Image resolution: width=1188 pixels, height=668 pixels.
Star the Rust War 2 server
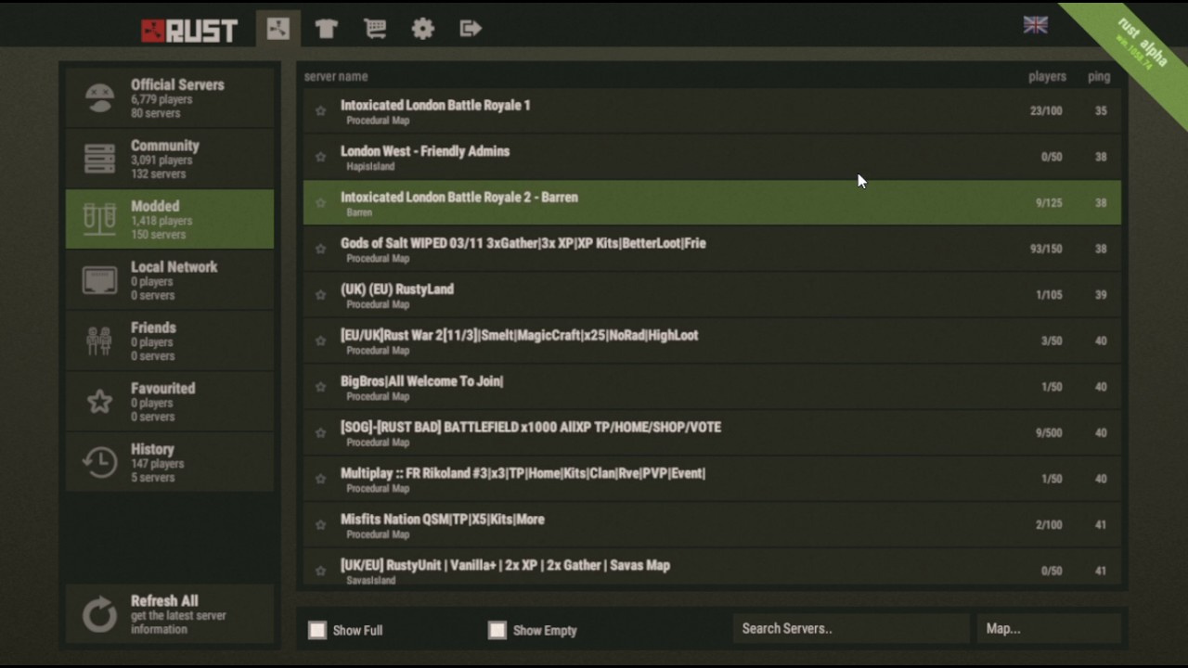click(320, 340)
